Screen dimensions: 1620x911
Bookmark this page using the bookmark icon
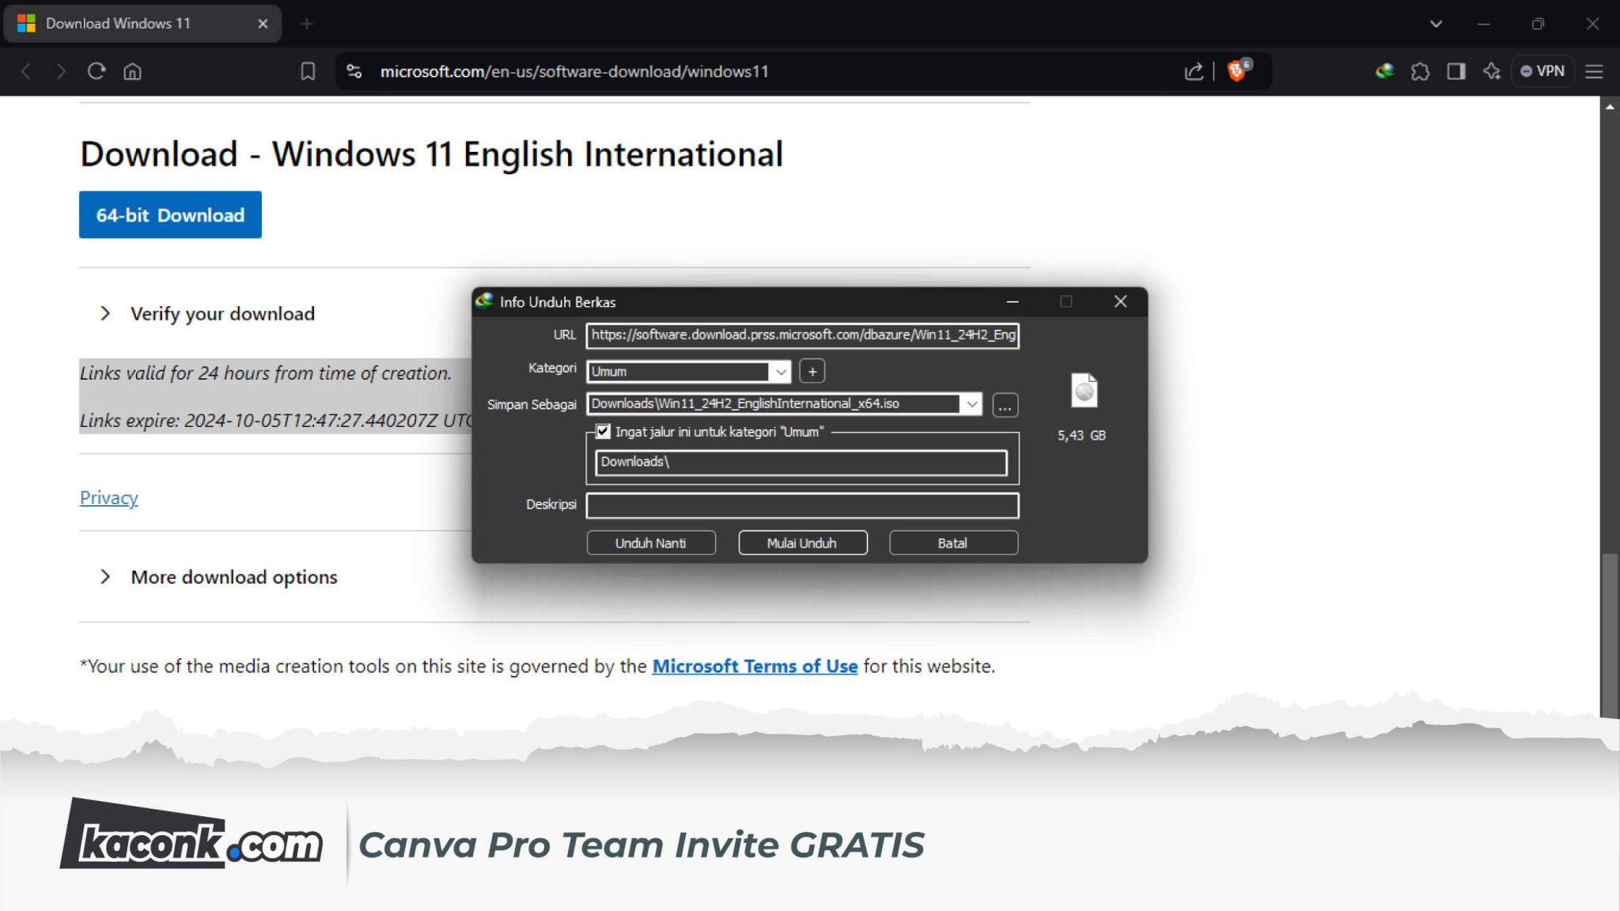coord(308,71)
